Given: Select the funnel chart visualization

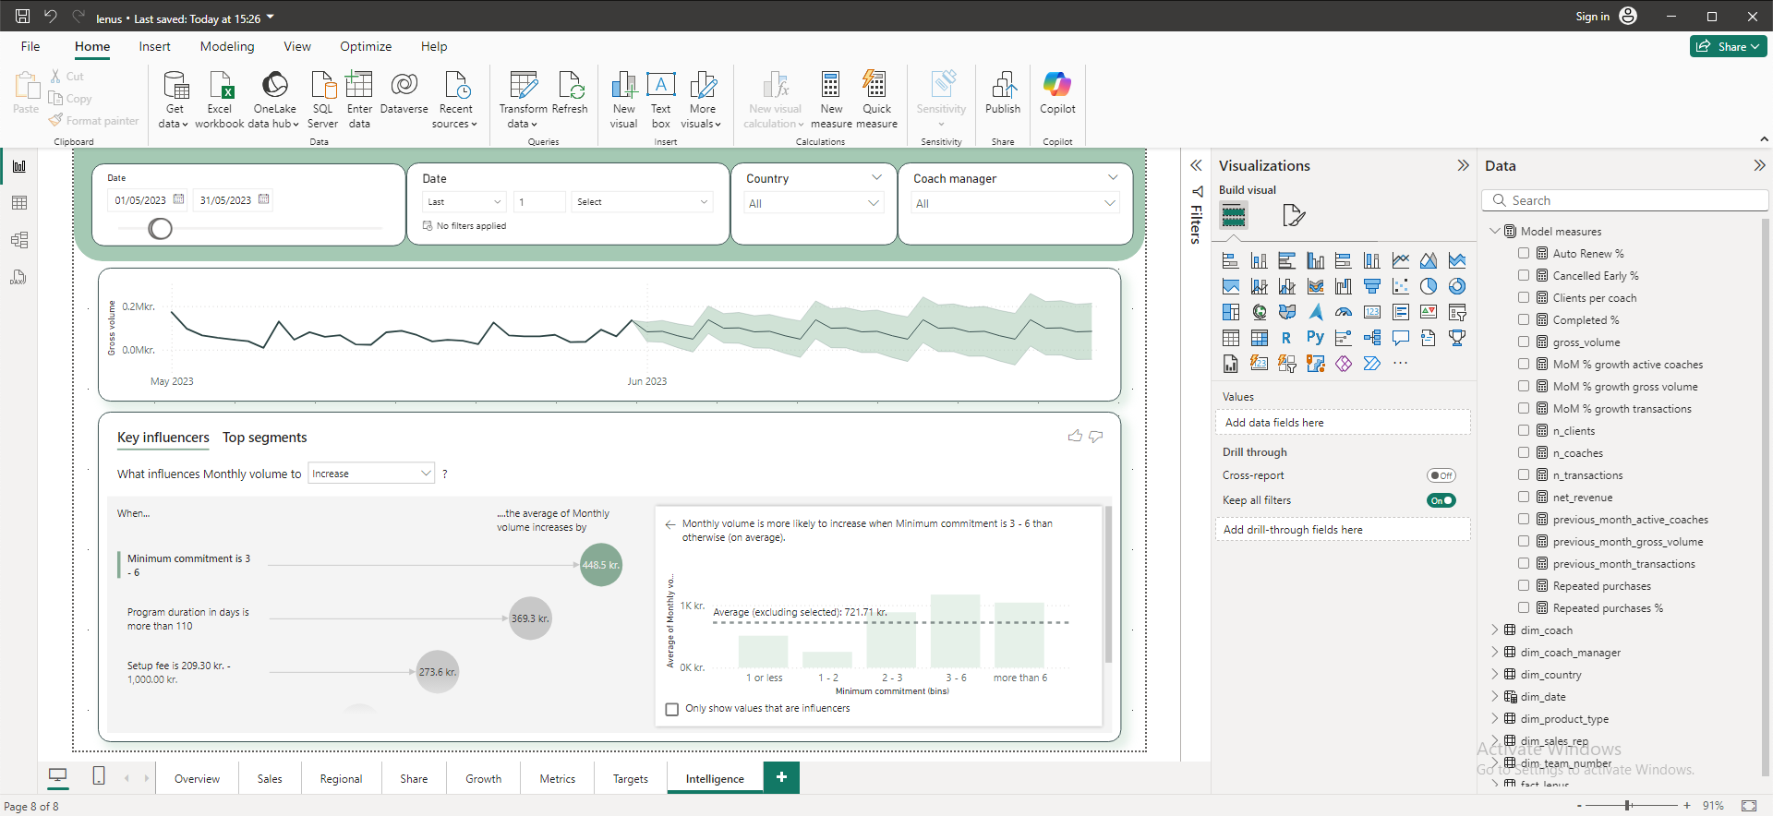Looking at the screenshot, I should tap(1372, 286).
